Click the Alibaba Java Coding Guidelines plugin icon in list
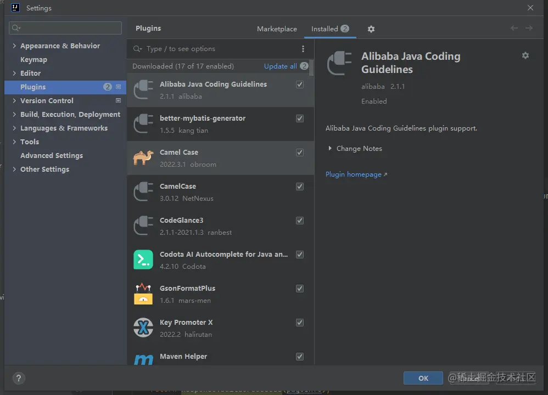The width and height of the screenshot is (548, 395). 143,90
